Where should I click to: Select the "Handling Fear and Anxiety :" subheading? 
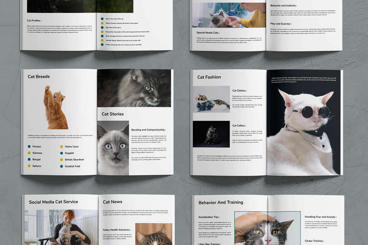(320, 217)
